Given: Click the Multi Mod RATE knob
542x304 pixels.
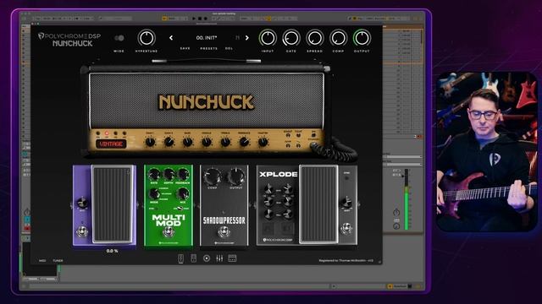Looking at the screenshot, I should [x=154, y=175].
